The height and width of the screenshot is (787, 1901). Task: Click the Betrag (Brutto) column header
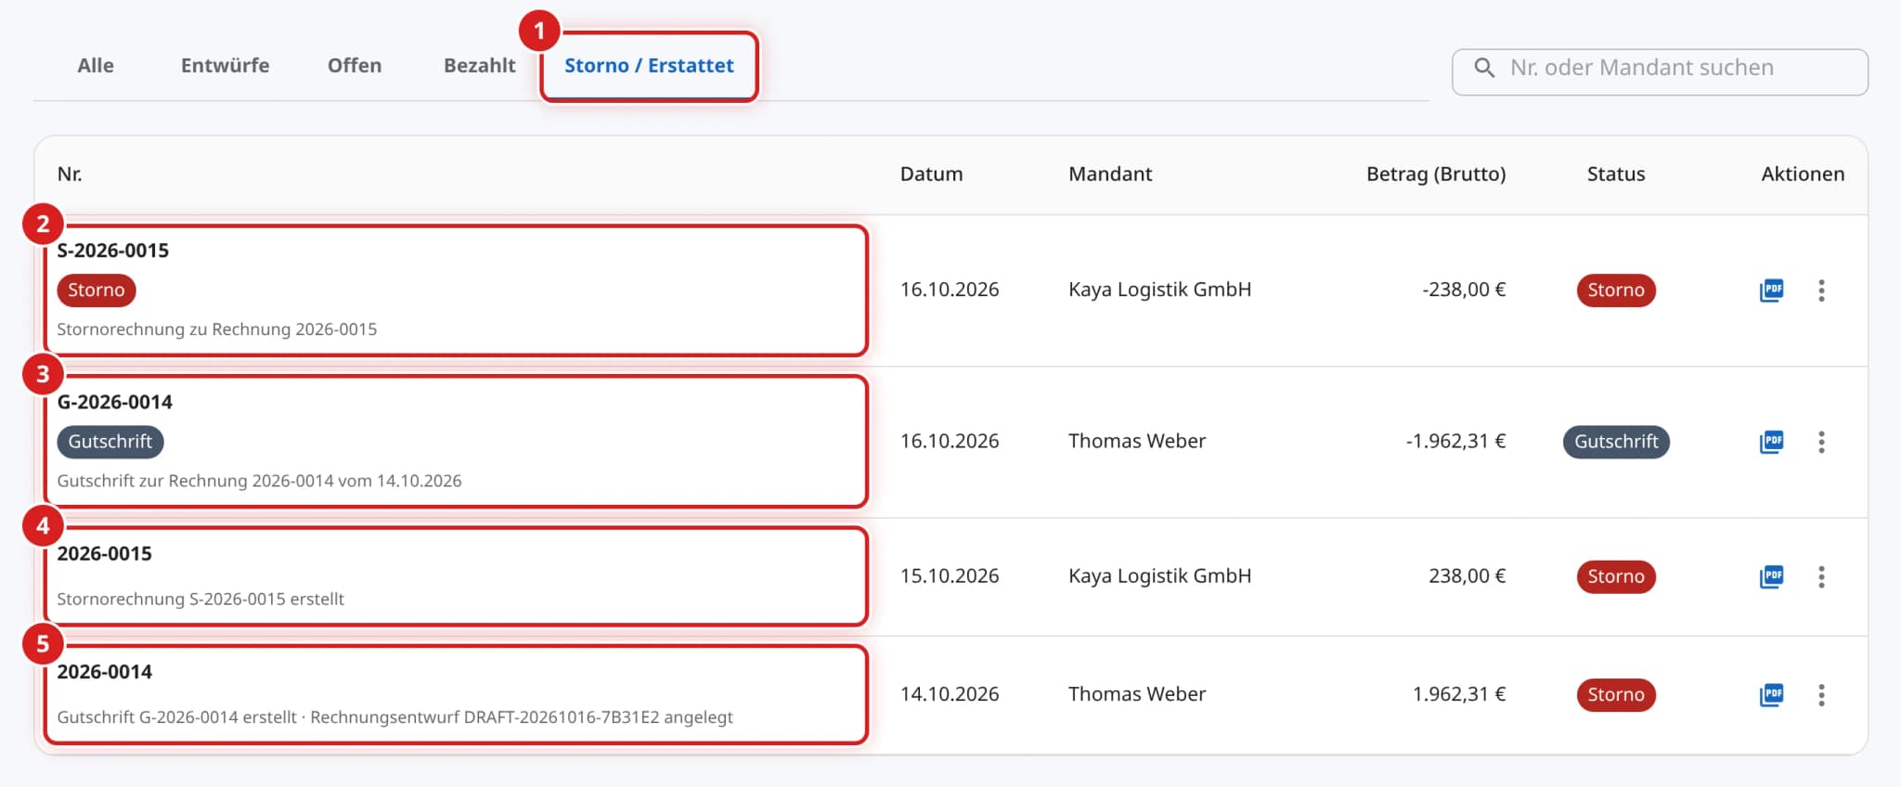click(x=1436, y=174)
